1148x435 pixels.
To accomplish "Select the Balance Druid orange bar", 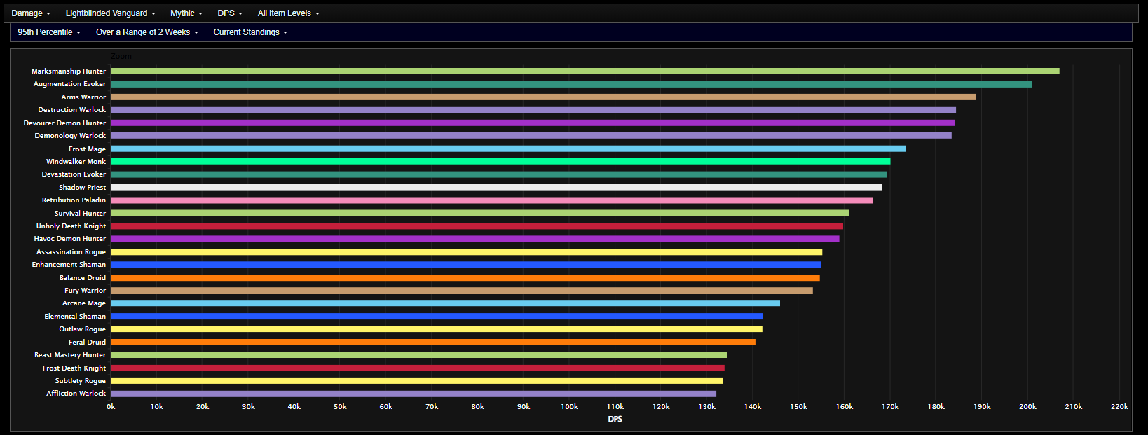I will click(x=465, y=278).
